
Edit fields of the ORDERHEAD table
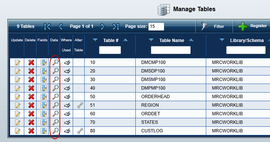point(44,97)
